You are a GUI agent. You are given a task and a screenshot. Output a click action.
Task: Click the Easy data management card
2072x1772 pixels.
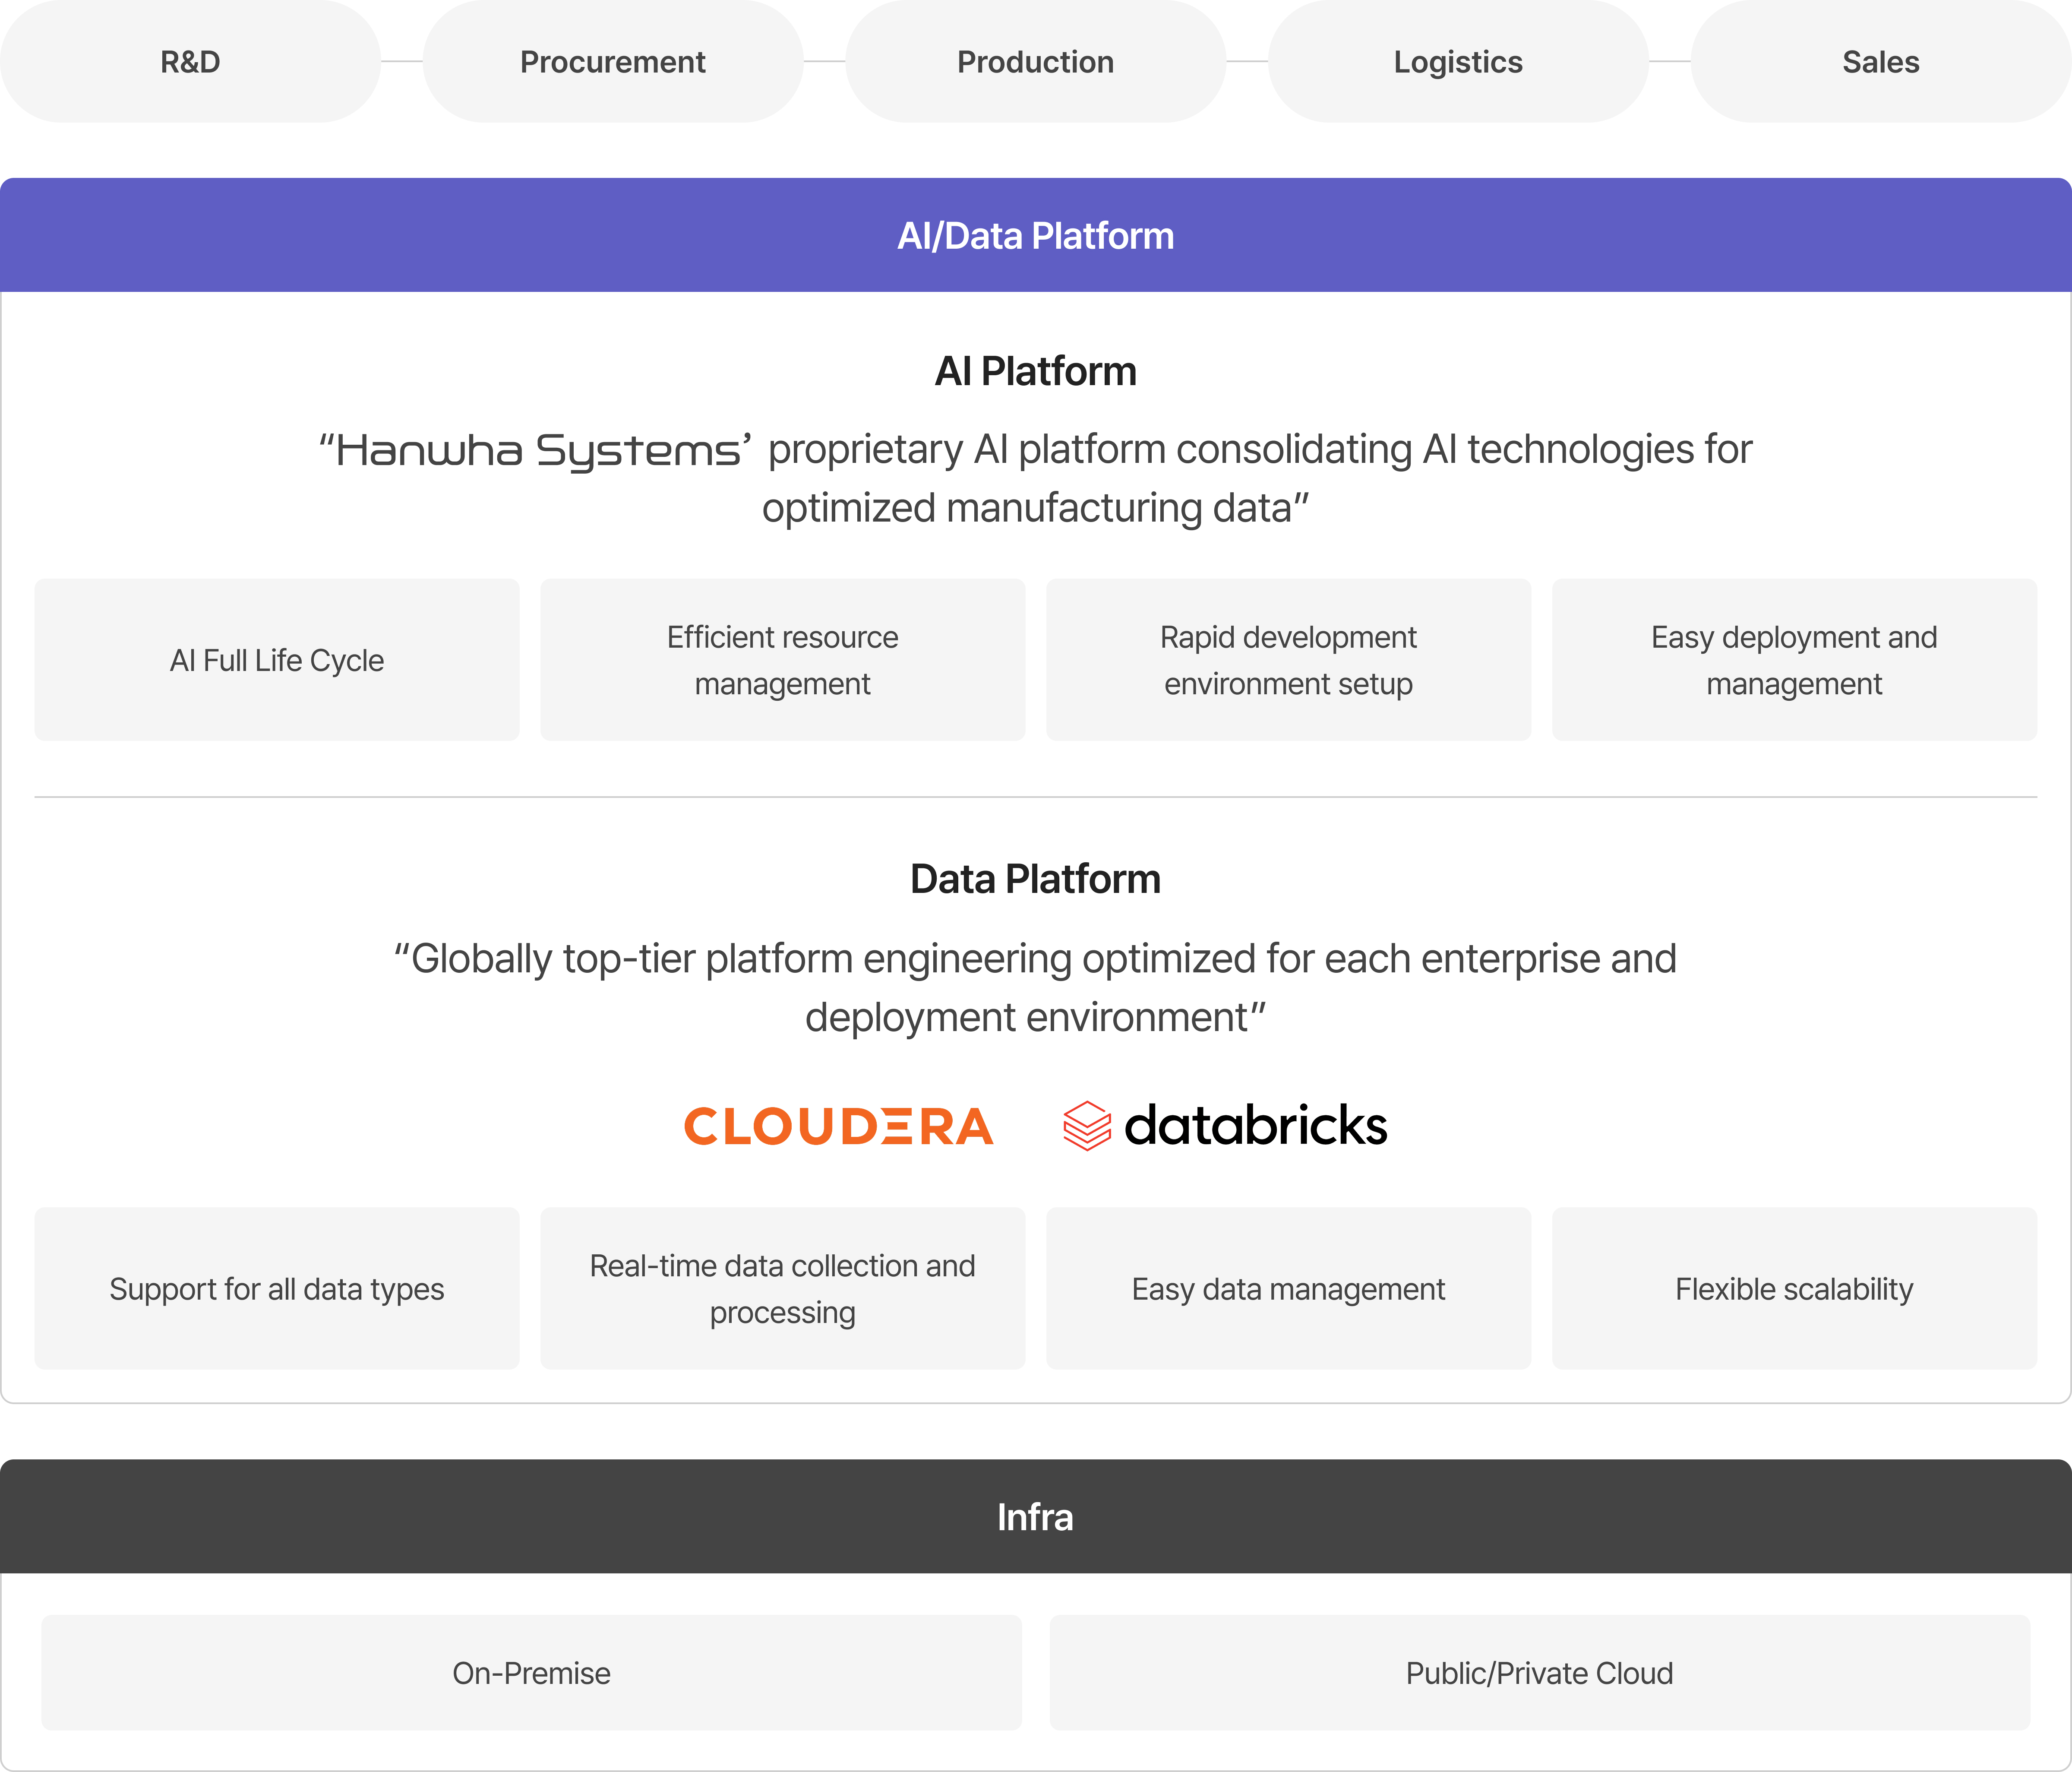(1288, 1288)
